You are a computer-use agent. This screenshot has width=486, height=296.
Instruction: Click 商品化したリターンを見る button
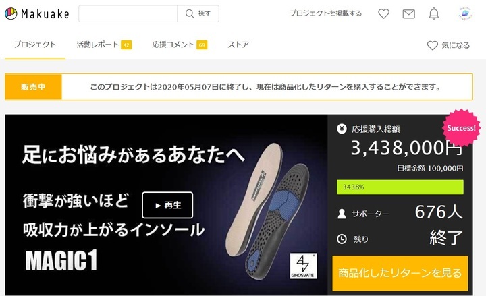(x=400, y=273)
